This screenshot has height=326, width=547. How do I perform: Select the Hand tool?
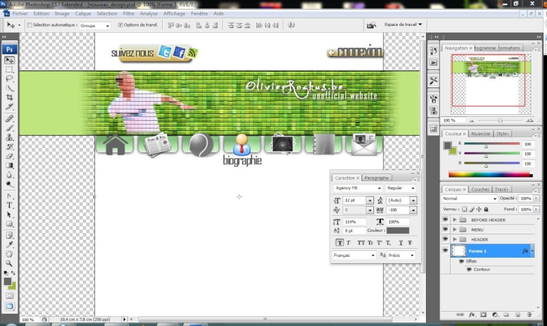point(10,254)
